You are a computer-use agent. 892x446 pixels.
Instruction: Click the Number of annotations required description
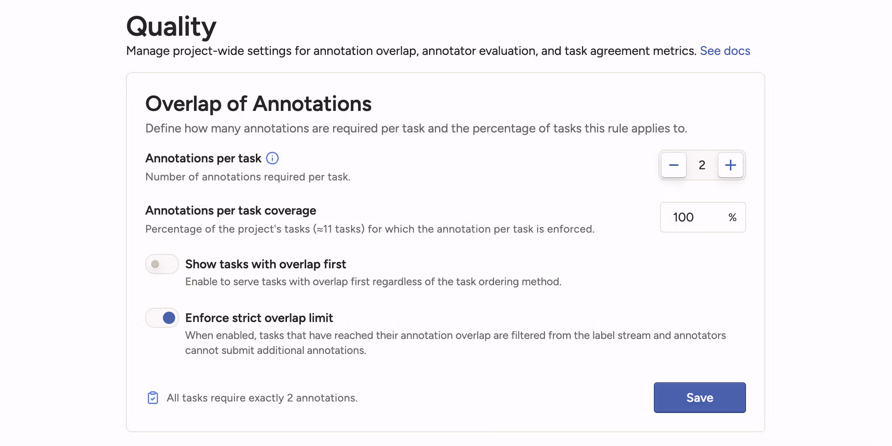pyautogui.click(x=248, y=177)
